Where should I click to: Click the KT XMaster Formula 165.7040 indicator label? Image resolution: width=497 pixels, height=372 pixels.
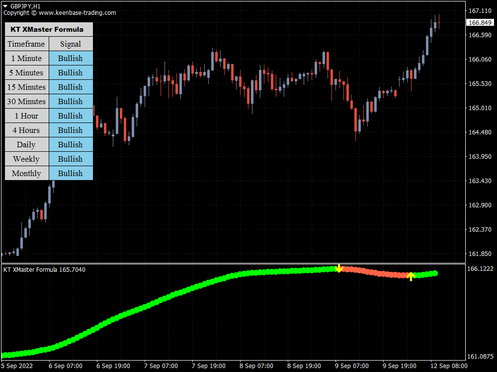[x=44, y=269]
